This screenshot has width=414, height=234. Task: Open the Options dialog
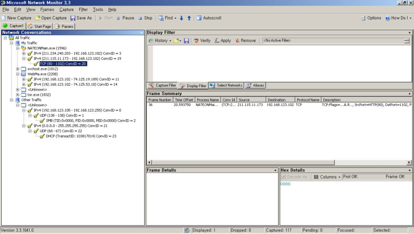tap(371, 18)
